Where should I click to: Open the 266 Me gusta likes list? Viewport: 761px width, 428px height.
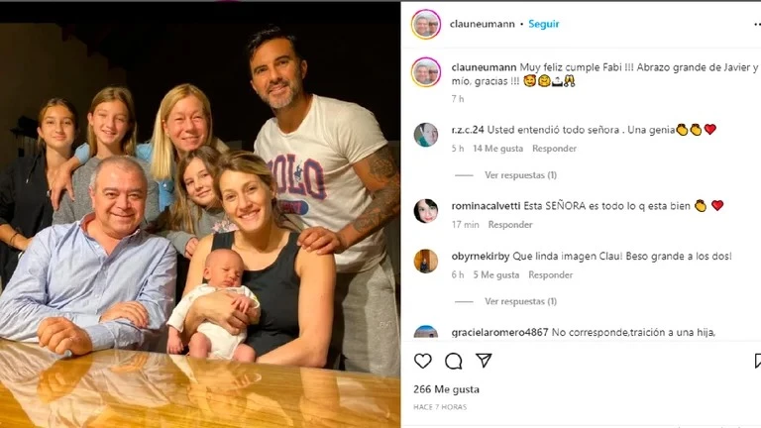point(446,389)
